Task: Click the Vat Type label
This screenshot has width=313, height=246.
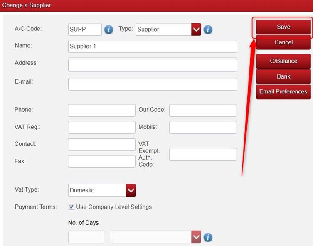Action: point(27,189)
